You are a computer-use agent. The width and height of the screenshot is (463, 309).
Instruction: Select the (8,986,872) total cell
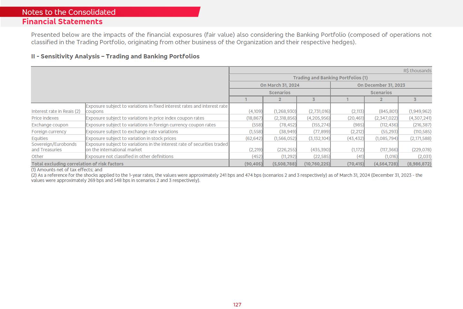click(x=419, y=164)
